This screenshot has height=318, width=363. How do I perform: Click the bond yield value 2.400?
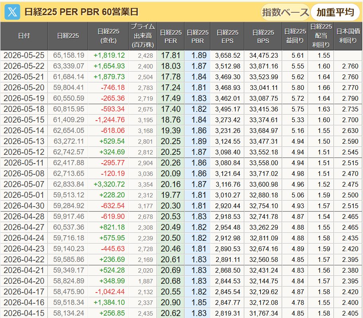coord(350,302)
